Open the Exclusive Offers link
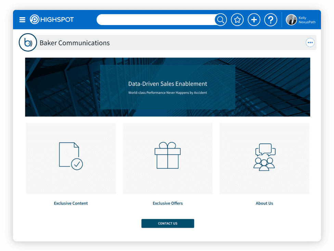 (168, 203)
